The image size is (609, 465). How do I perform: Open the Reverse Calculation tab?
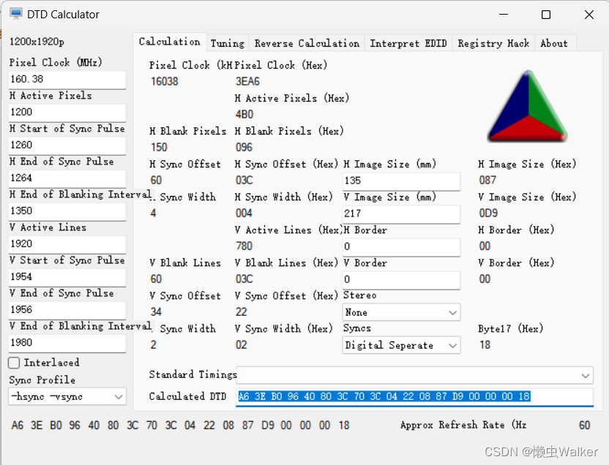(x=307, y=43)
